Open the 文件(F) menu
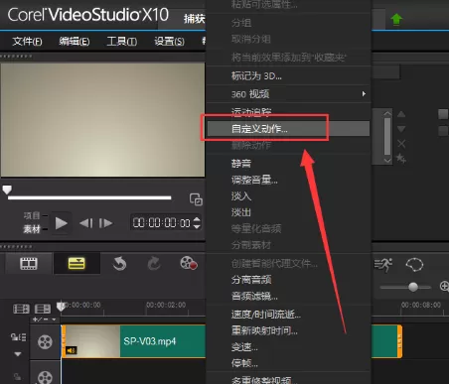The image size is (449, 384). [x=27, y=42]
